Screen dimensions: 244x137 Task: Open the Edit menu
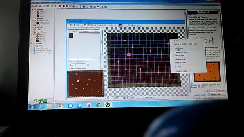tap(38, 3)
